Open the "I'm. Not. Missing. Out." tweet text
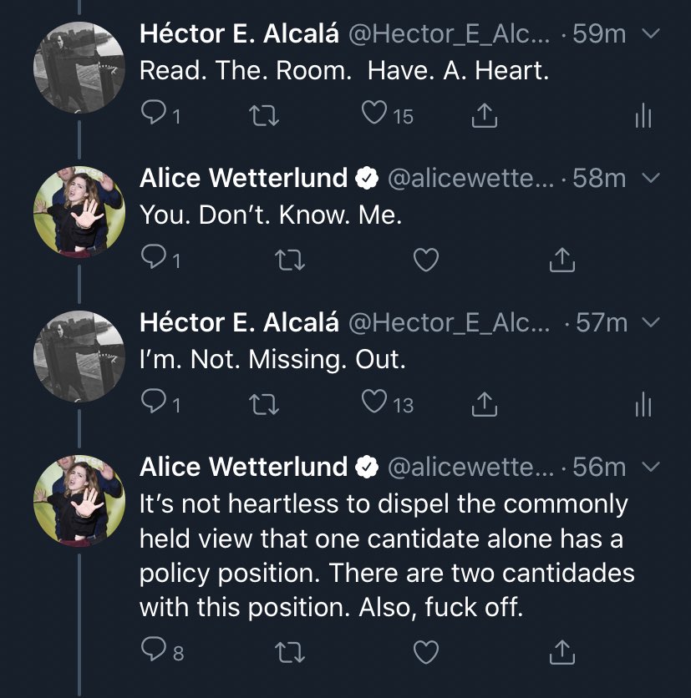 272,360
